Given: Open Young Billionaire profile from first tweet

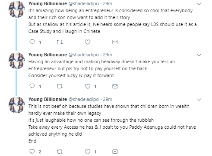Looking at the screenshot, I should (x=47, y=3).
